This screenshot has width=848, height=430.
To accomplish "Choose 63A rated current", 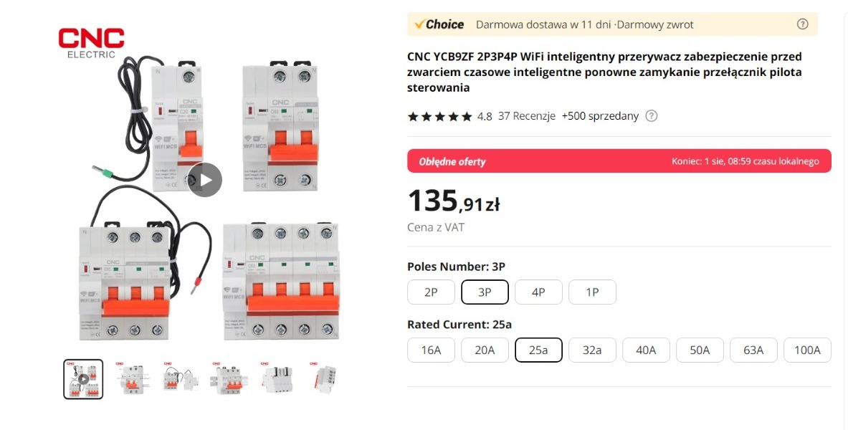I will tap(753, 350).
